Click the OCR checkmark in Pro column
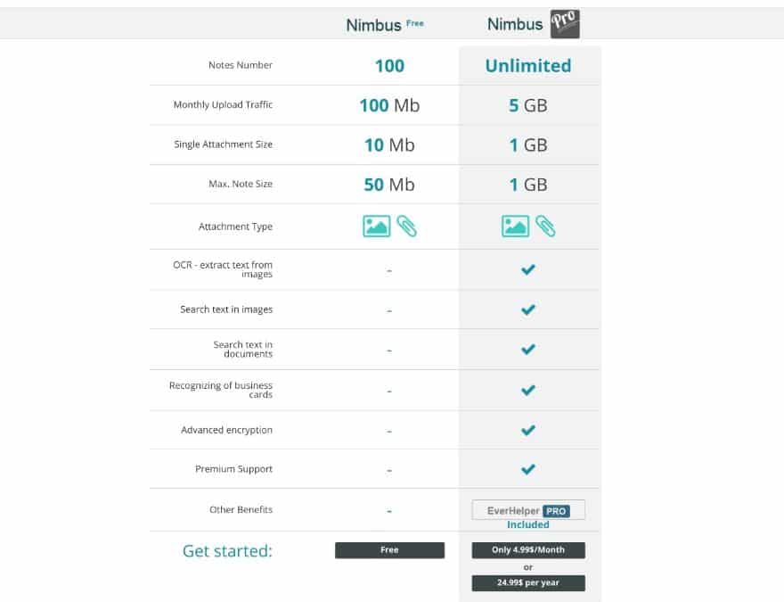Image resolution: width=784 pixels, height=602 pixels. (x=528, y=269)
